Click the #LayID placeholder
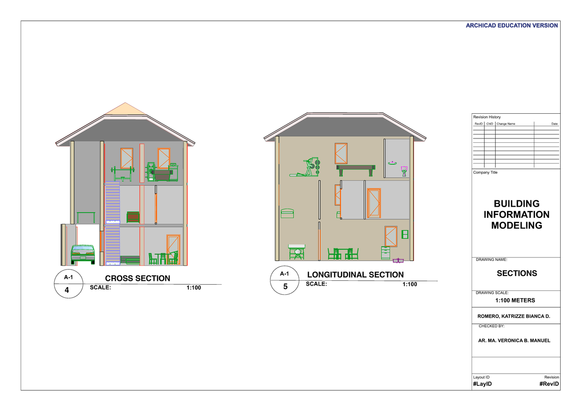 coord(482,384)
